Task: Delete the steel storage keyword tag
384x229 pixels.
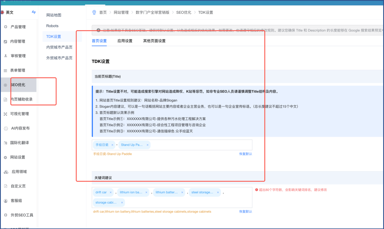Action: [x=218, y=192]
